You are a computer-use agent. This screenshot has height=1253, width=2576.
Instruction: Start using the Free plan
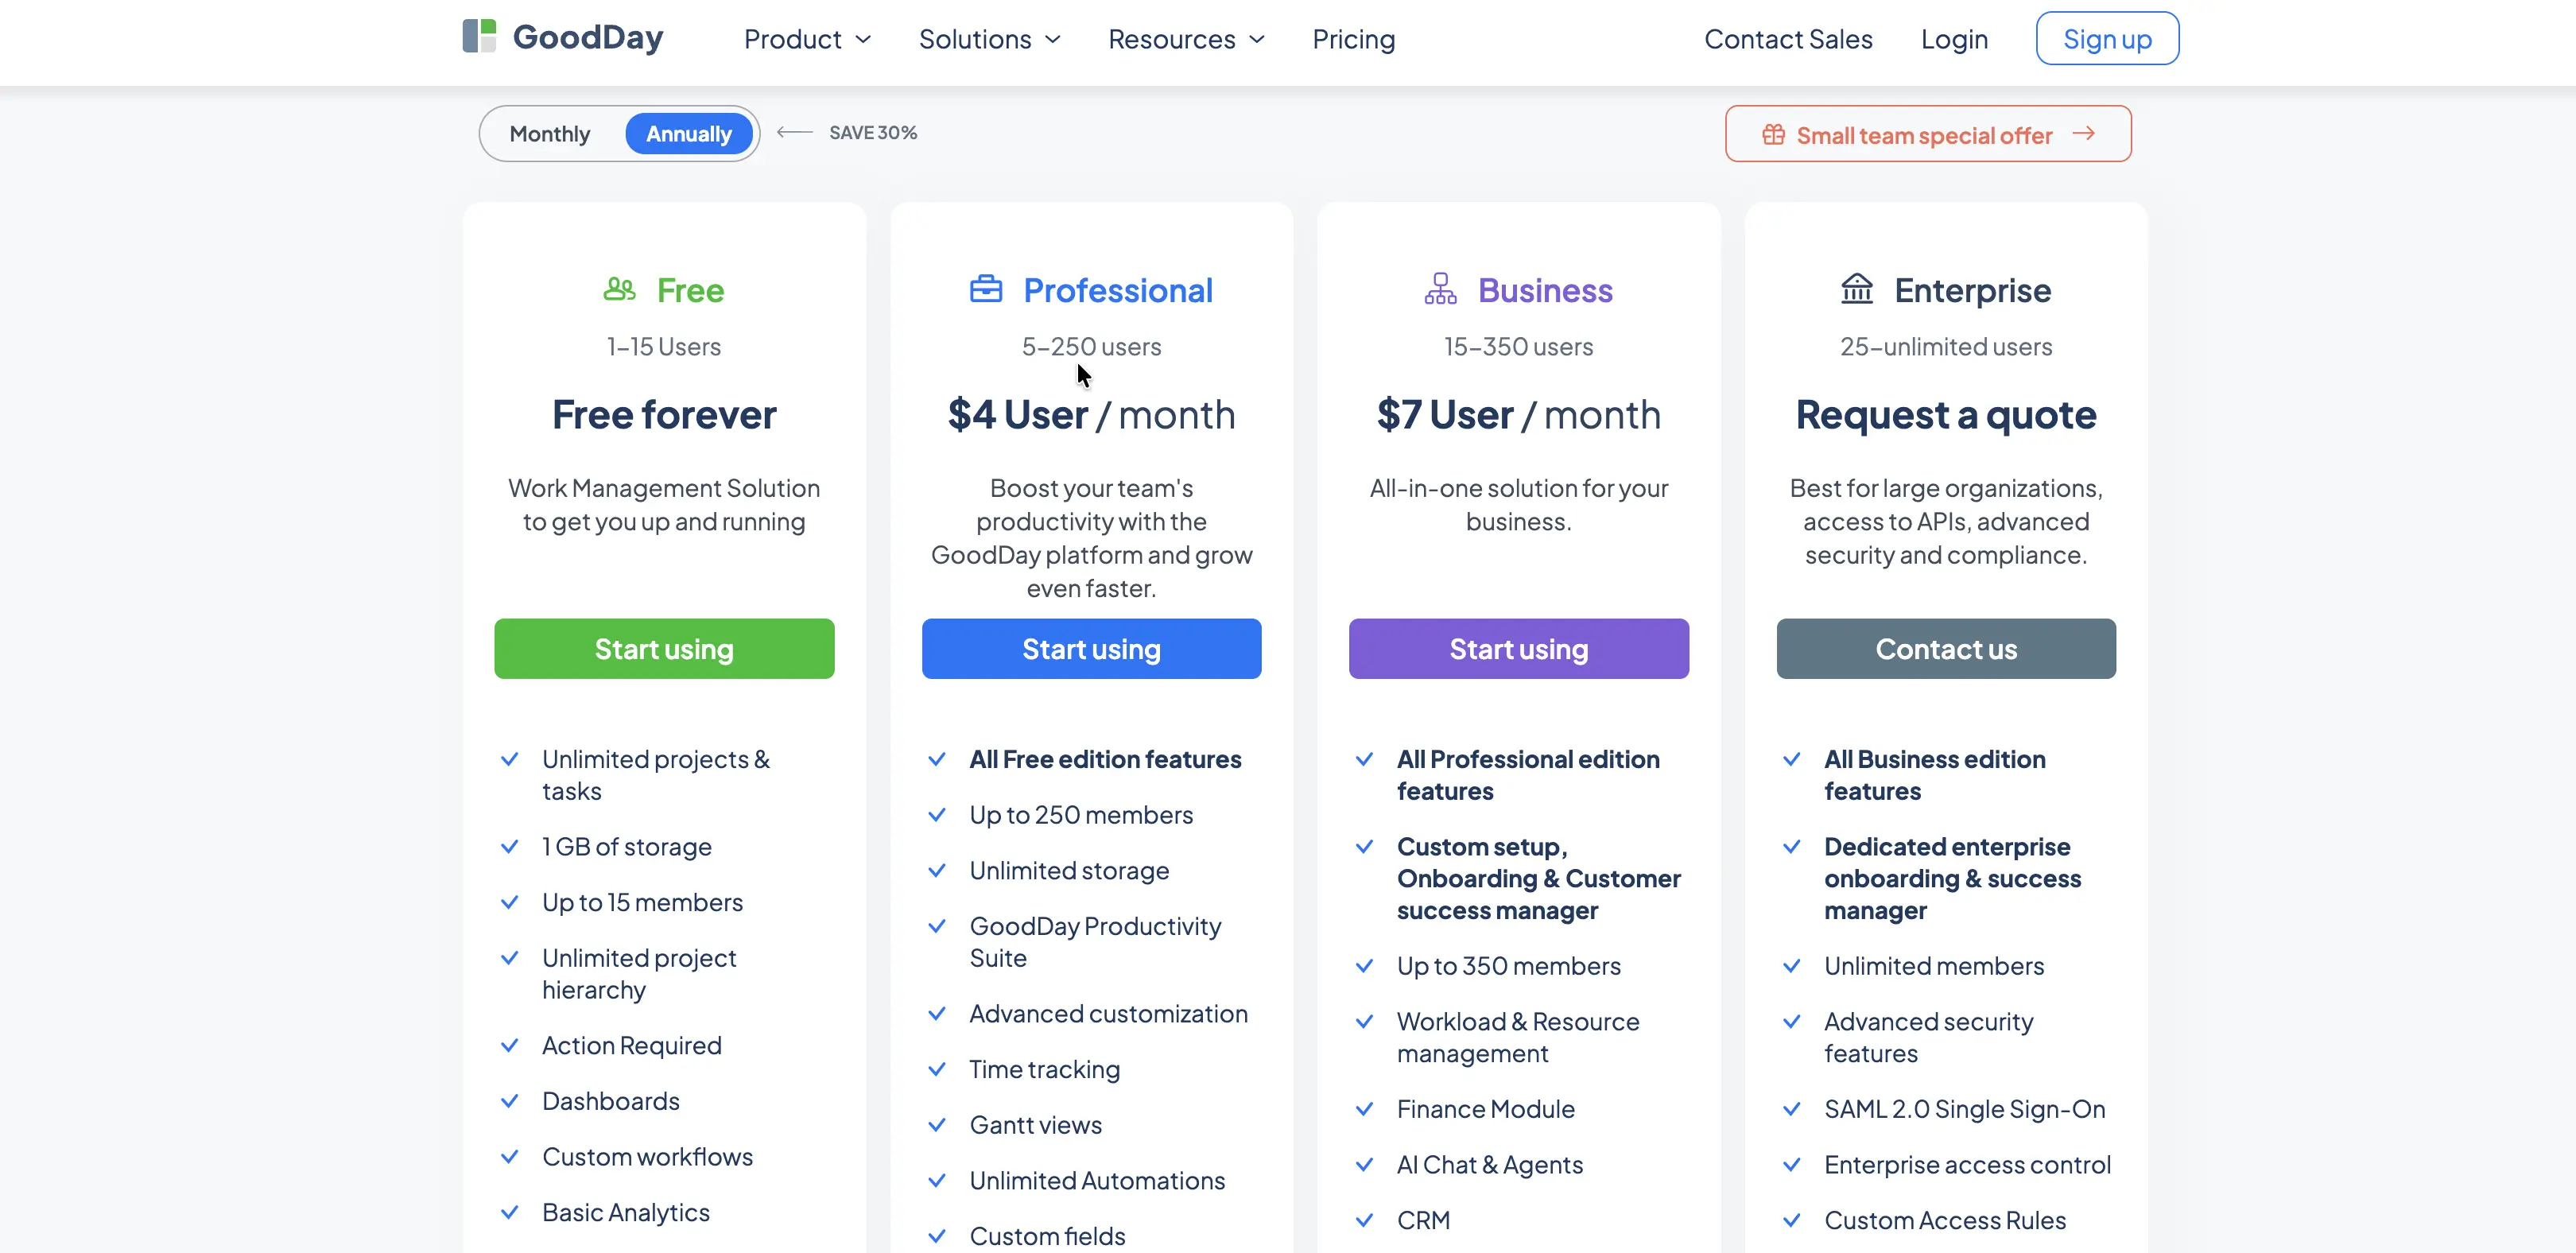tap(664, 649)
